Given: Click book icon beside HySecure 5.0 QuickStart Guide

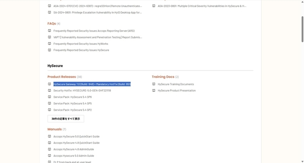Looking at the screenshot, I should 49,136.
